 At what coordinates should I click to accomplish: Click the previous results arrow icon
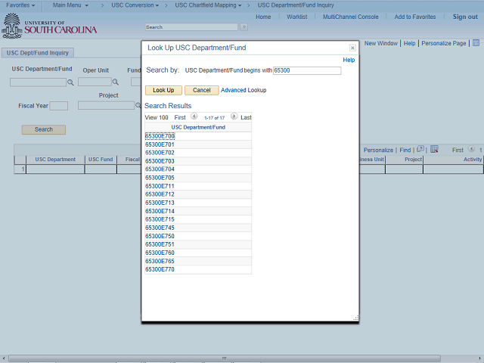click(194, 117)
